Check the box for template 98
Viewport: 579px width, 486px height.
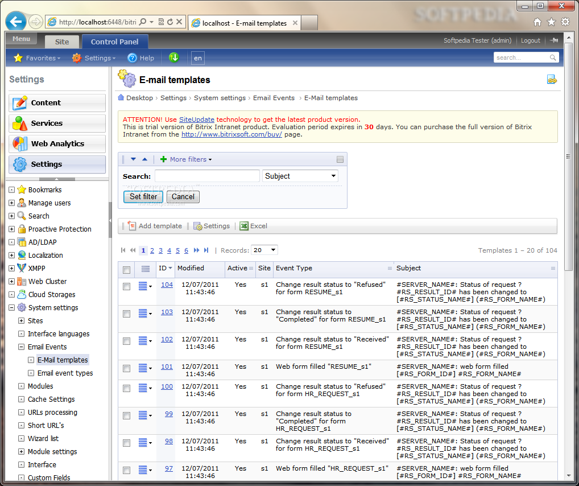[x=127, y=443]
